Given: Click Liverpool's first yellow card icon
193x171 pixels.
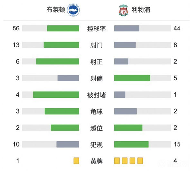Looking at the screenshot, I should 117,161.
